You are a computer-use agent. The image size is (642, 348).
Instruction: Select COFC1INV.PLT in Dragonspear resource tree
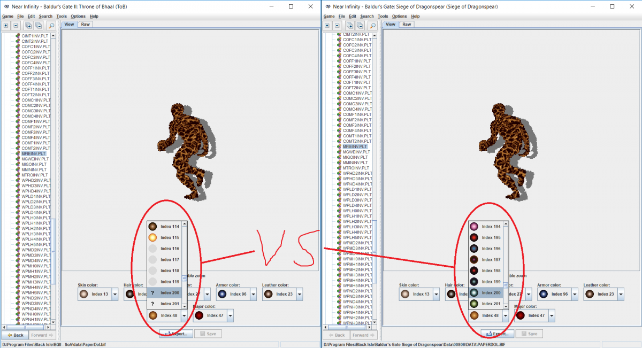[x=356, y=40]
